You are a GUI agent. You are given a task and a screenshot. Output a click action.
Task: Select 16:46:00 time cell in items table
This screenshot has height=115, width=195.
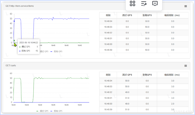click(108, 44)
